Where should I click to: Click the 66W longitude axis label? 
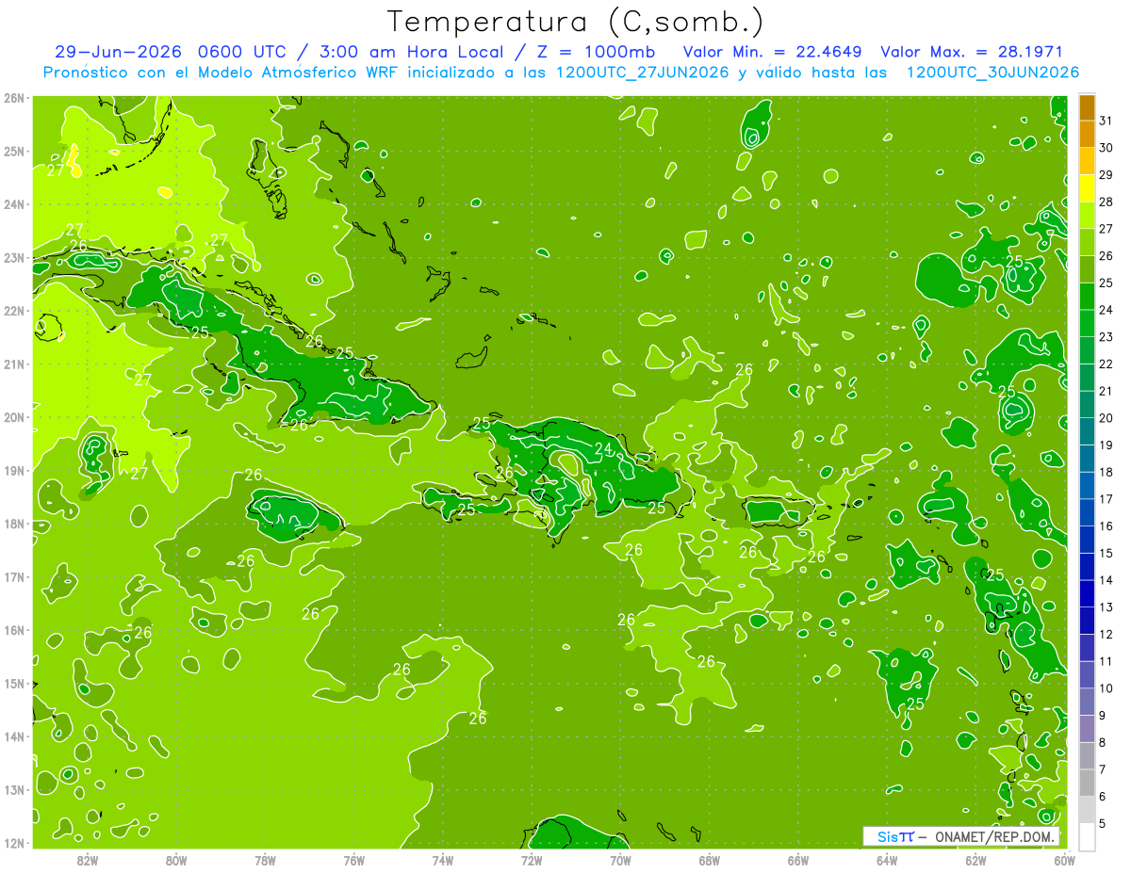pos(798,860)
